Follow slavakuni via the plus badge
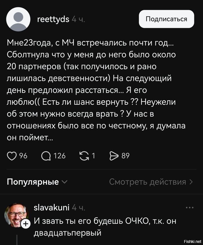 (x=26, y=224)
